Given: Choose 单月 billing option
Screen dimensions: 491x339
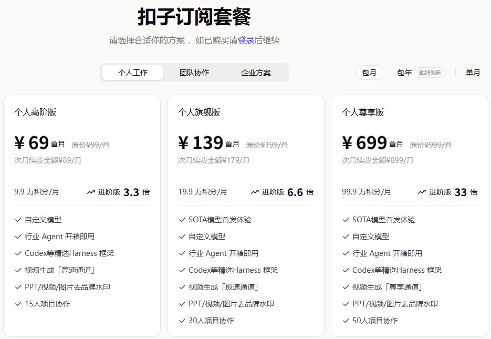Looking at the screenshot, I should pyautogui.click(x=473, y=73).
